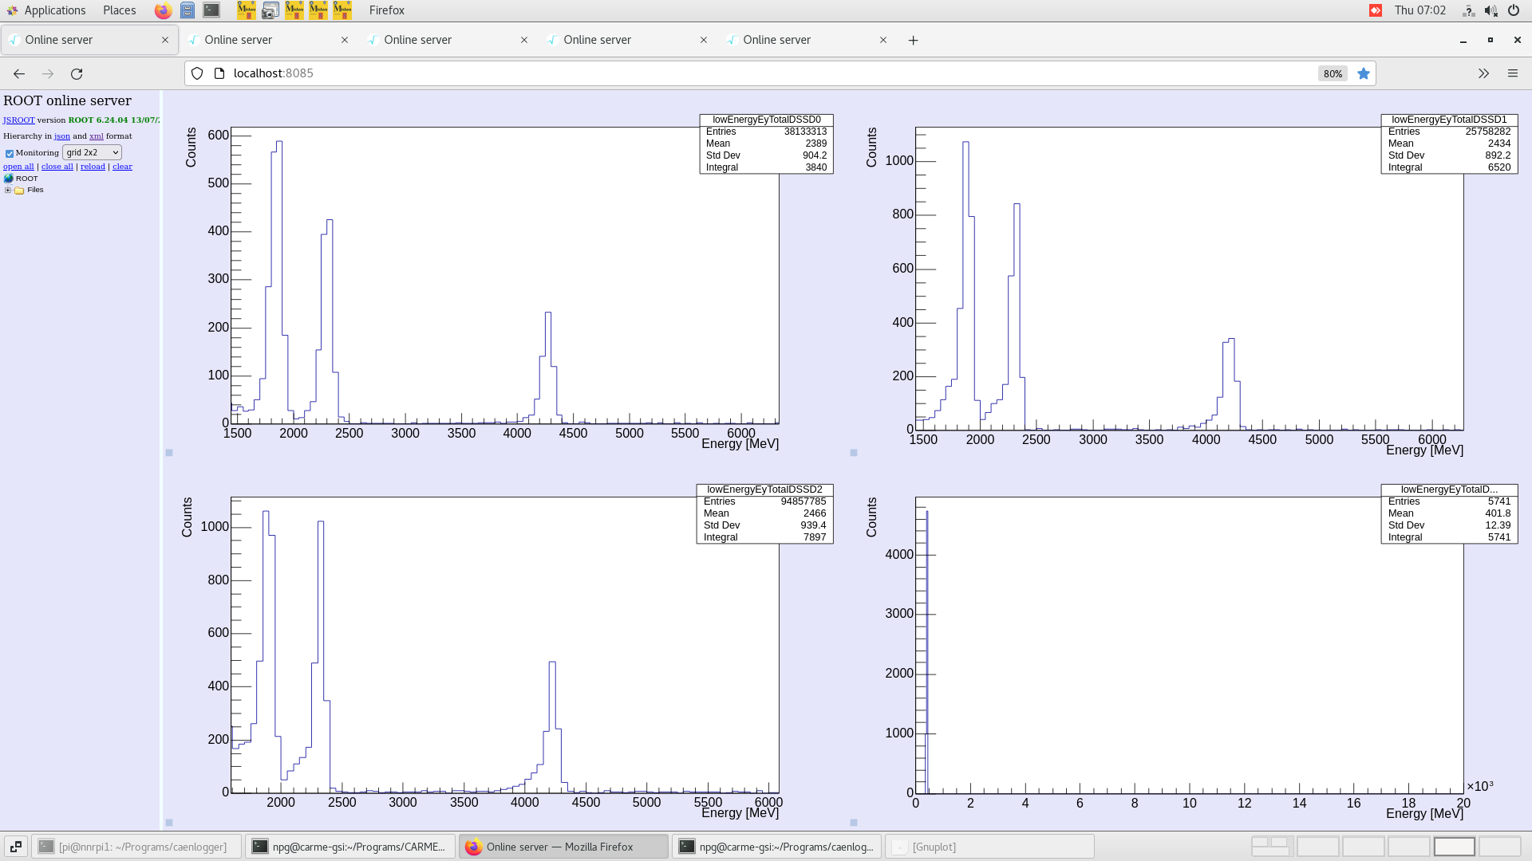The height and width of the screenshot is (861, 1532).
Task: Click the open all link
Action: coord(18,166)
